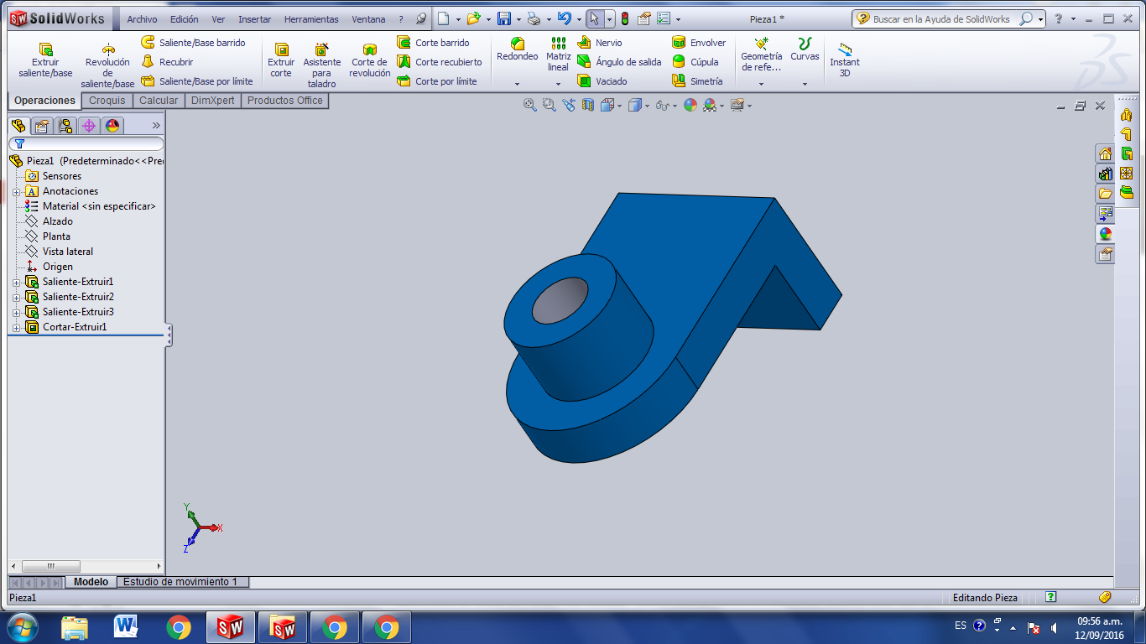Open the Asistente para taladro tool
The image size is (1146, 644).
click(322, 61)
